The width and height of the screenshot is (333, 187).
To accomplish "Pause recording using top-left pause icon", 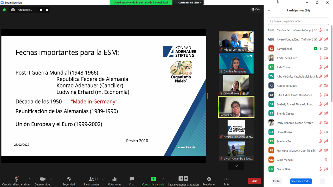I will coord(41,10).
